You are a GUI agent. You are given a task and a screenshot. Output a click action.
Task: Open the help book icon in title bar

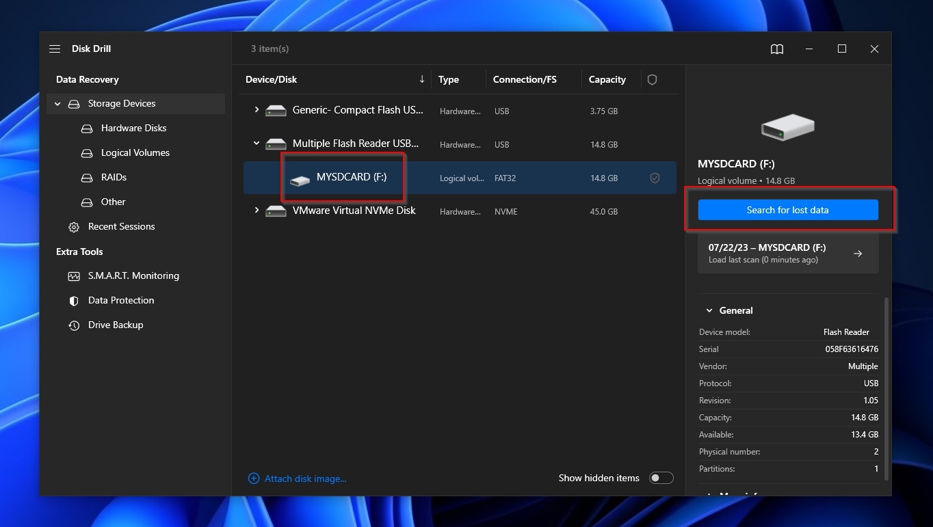pos(776,49)
